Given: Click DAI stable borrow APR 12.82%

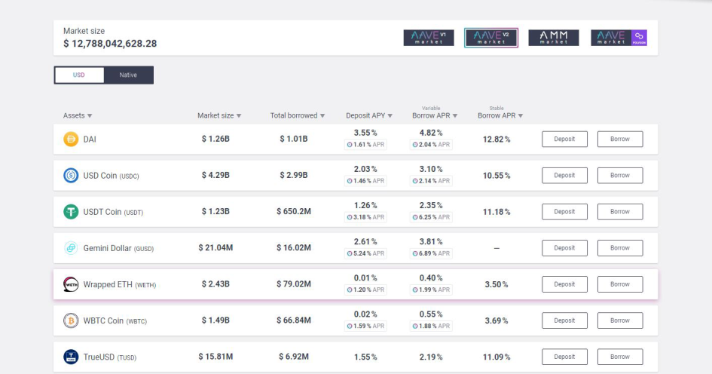Looking at the screenshot, I should pyautogui.click(x=497, y=139).
